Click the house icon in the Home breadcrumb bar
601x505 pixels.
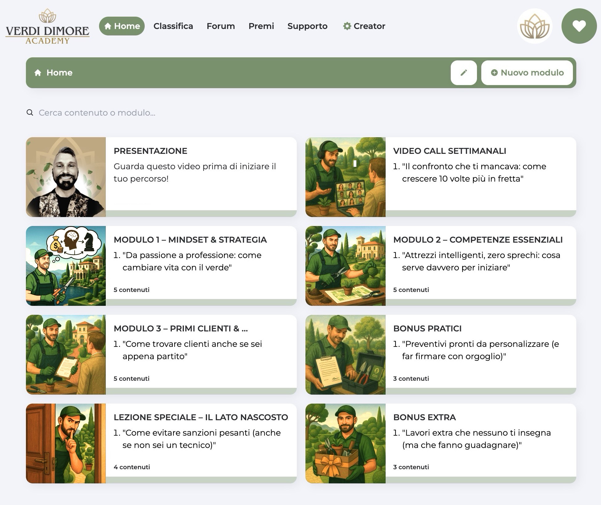point(38,73)
